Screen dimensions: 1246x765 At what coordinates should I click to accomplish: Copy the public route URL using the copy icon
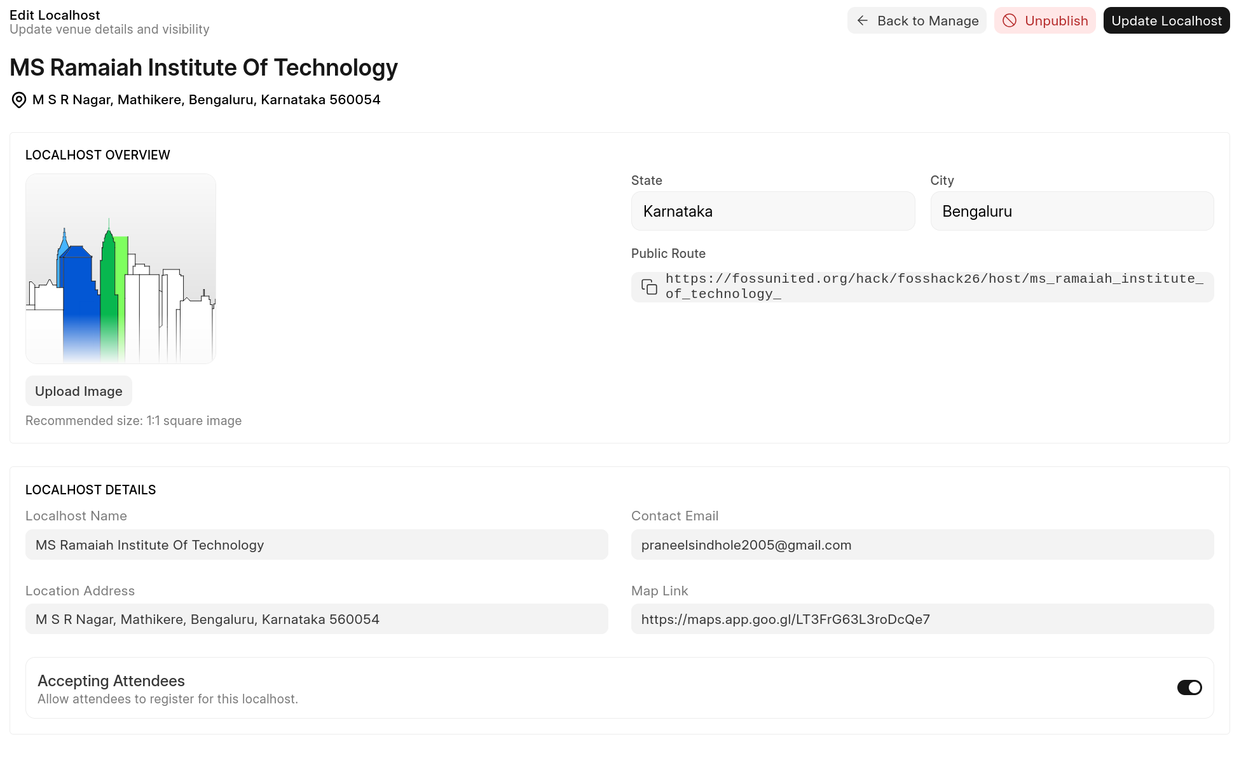[x=649, y=287]
